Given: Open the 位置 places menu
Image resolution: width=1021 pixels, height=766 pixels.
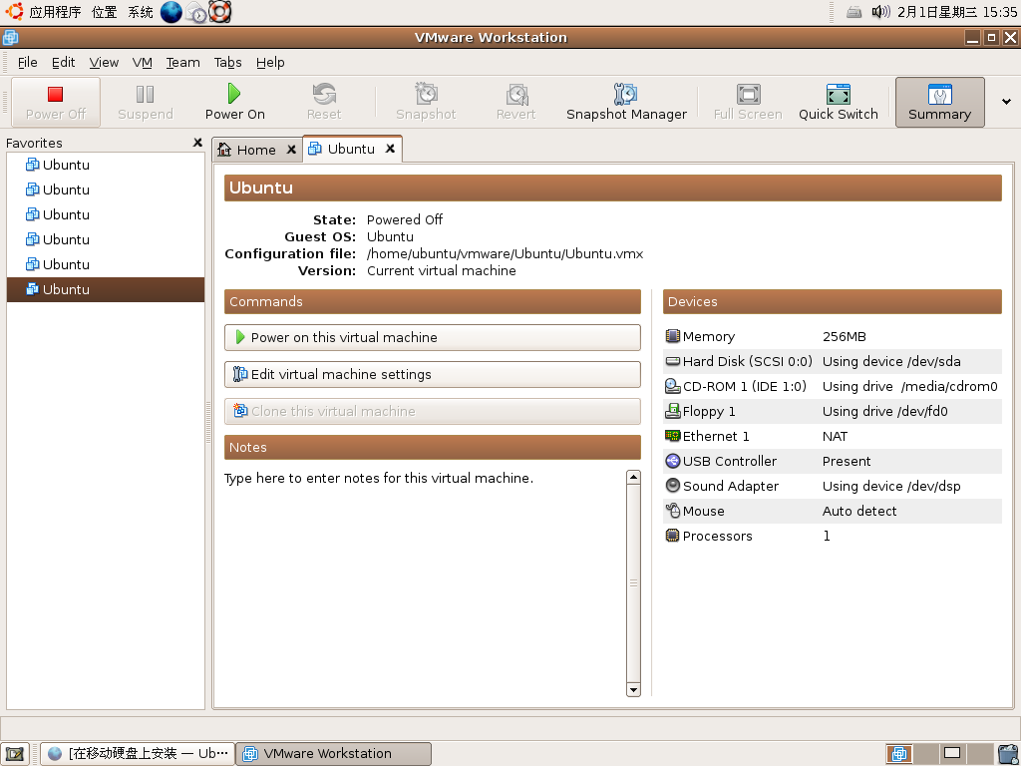Looking at the screenshot, I should [x=104, y=12].
